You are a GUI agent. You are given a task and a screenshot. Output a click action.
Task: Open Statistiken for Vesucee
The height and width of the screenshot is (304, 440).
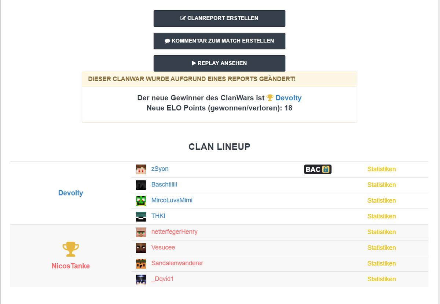click(382, 248)
